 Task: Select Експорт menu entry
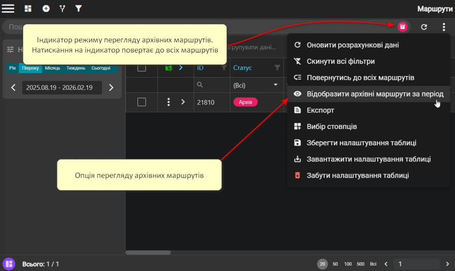[368, 110]
